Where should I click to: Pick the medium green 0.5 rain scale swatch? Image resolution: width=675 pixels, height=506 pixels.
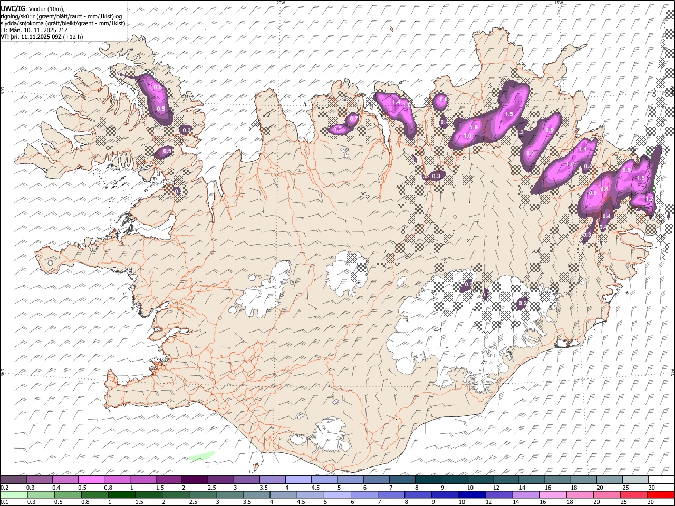[x=68, y=494]
